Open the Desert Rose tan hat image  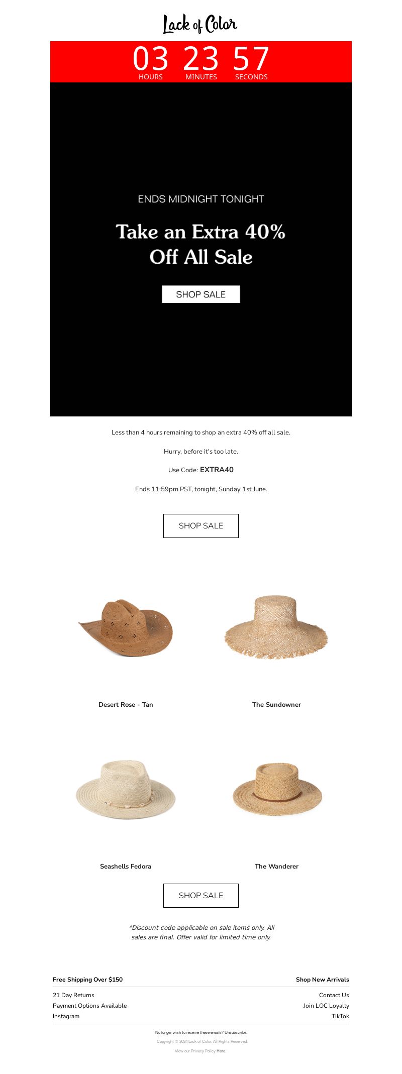(126, 627)
